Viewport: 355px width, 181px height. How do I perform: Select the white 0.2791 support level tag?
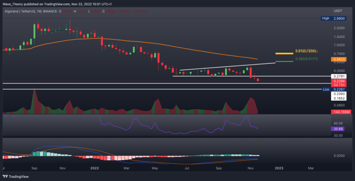click(339, 76)
